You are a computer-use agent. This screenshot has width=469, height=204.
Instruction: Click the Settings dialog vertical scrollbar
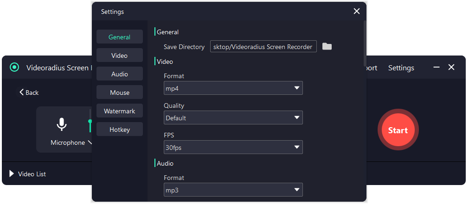click(365, 43)
